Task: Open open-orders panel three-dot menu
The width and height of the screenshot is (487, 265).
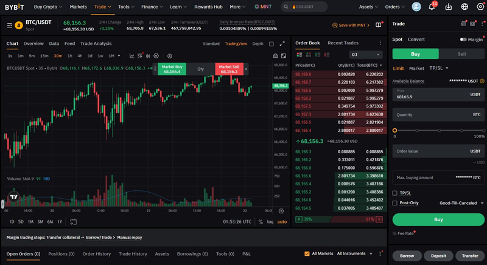Action: [x=380, y=253]
